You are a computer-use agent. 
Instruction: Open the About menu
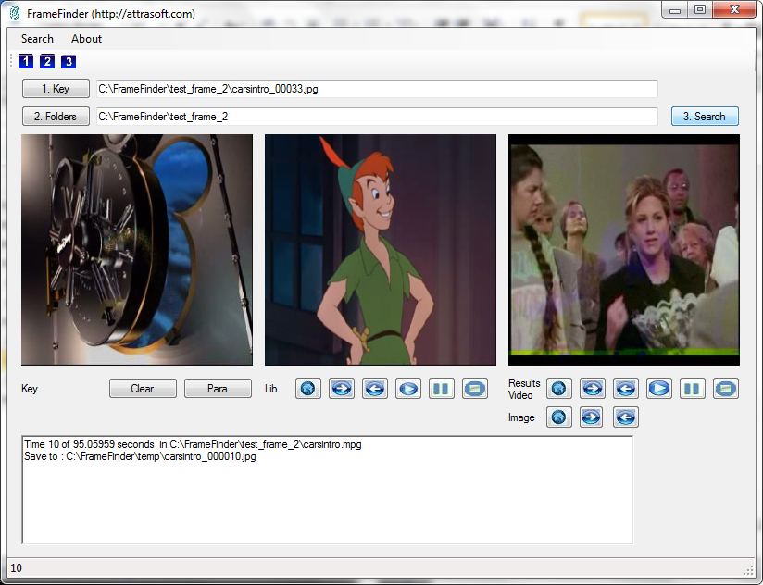[87, 39]
